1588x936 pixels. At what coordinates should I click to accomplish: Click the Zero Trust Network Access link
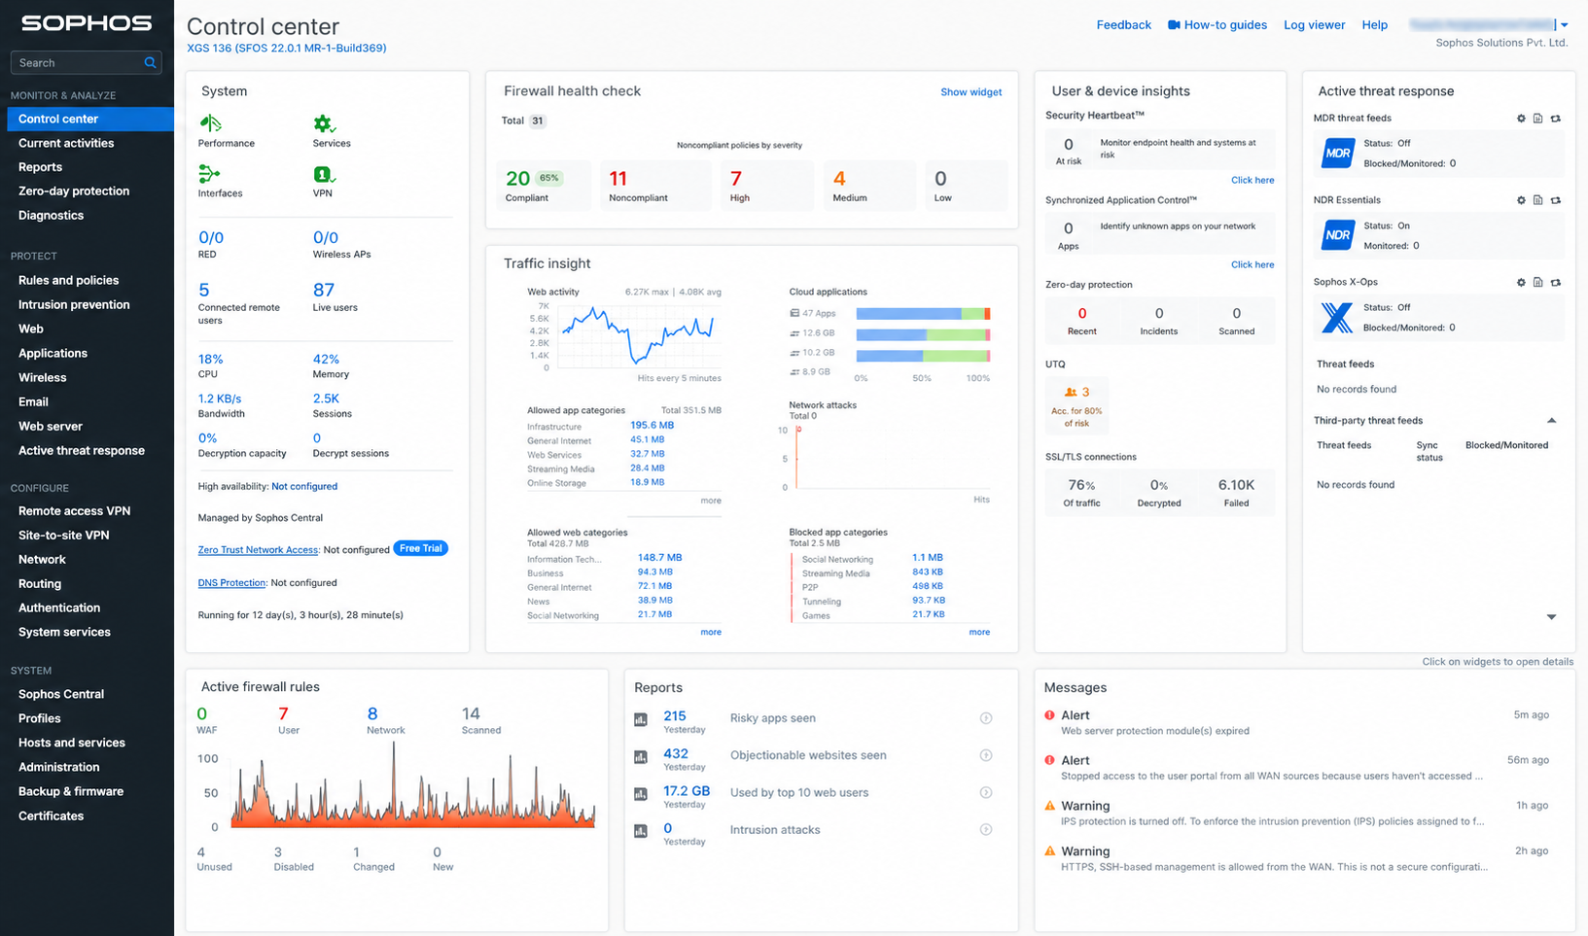[x=258, y=550]
